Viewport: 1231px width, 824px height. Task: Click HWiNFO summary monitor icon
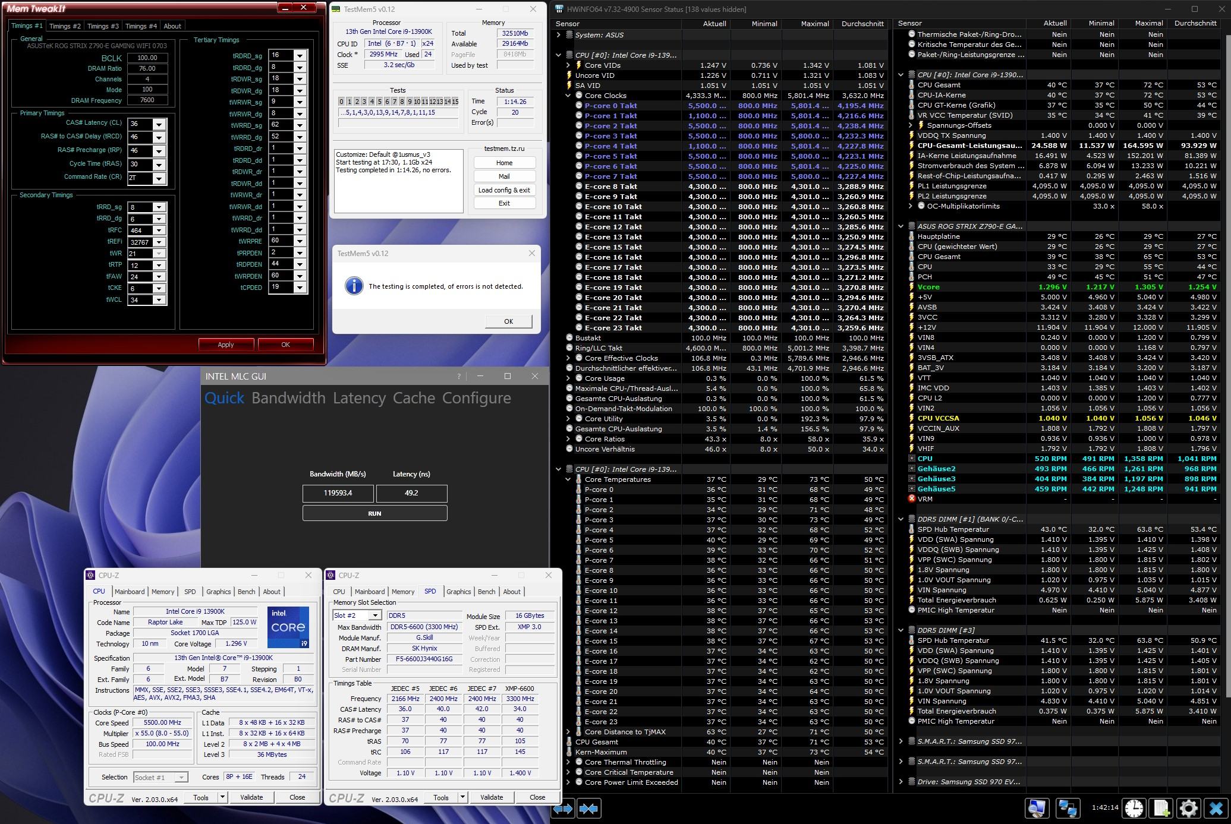click(1037, 808)
